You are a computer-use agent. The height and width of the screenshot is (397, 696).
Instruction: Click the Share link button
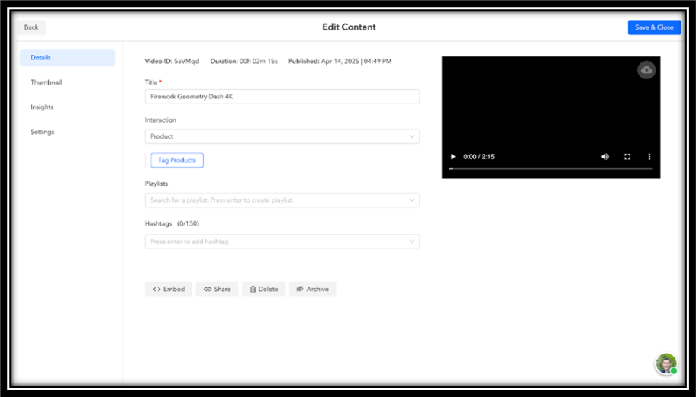point(217,289)
